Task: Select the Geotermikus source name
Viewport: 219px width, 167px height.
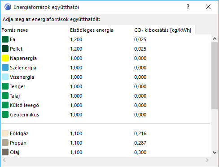Action: point(24,115)
